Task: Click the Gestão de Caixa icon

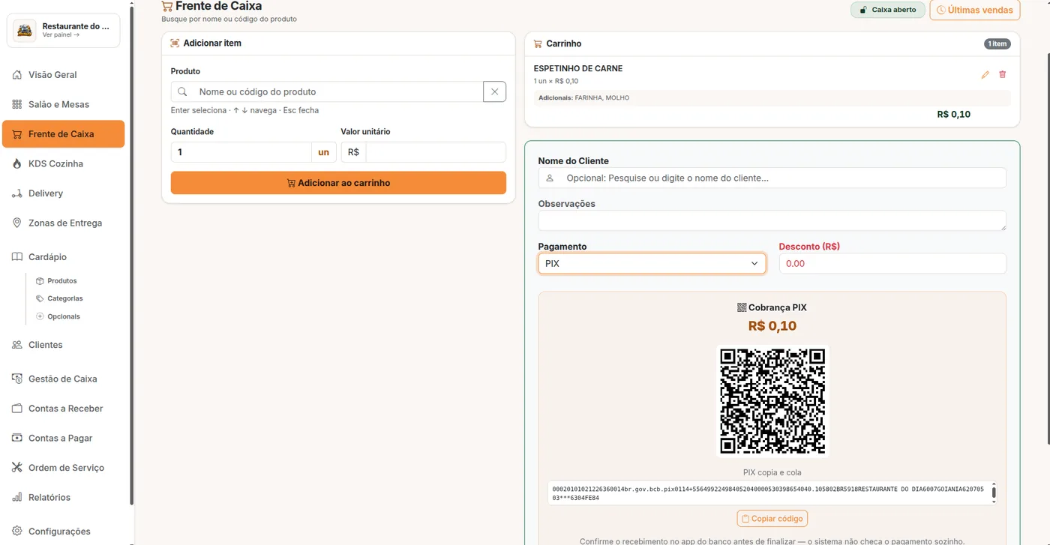Action: click(x=17, y=379)
